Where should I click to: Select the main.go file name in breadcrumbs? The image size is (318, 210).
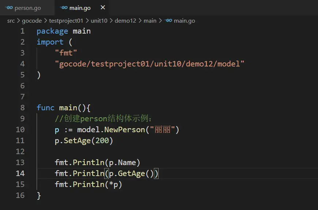pyautogui.click(x=184, y=21)
